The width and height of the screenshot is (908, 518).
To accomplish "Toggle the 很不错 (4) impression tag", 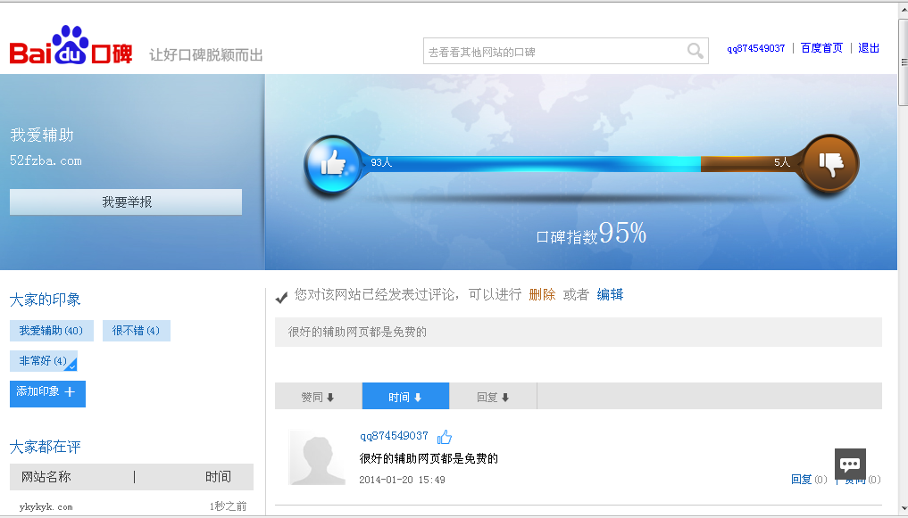I will [136, 331].
